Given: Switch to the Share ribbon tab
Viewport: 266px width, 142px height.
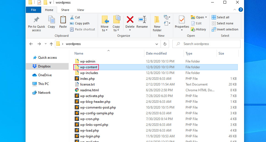Looking at the screenshot, I should coord(65,10).
